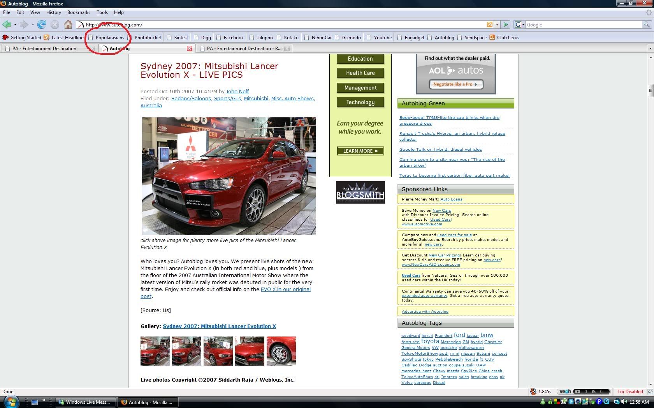Click the Powered by Blogsmith badge
This screenshot has width=654, height=408.
coord(360,192)
